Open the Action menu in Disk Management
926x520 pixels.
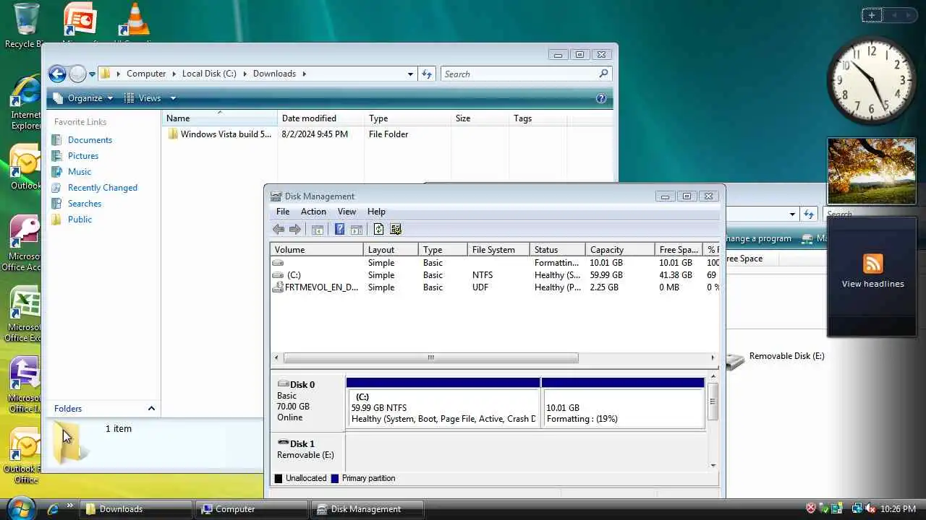(313, 212)
